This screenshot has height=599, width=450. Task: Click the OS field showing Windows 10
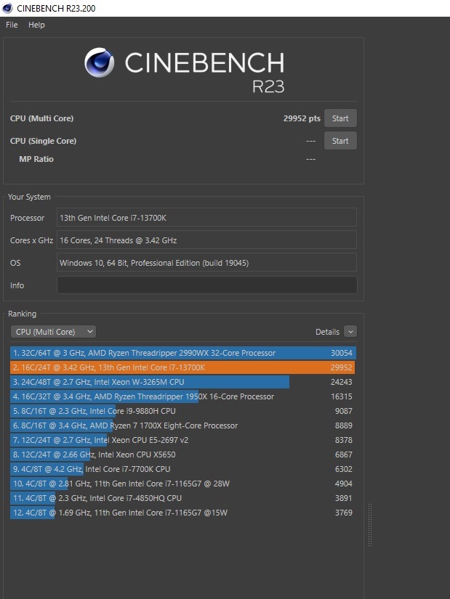coord(206,262)
